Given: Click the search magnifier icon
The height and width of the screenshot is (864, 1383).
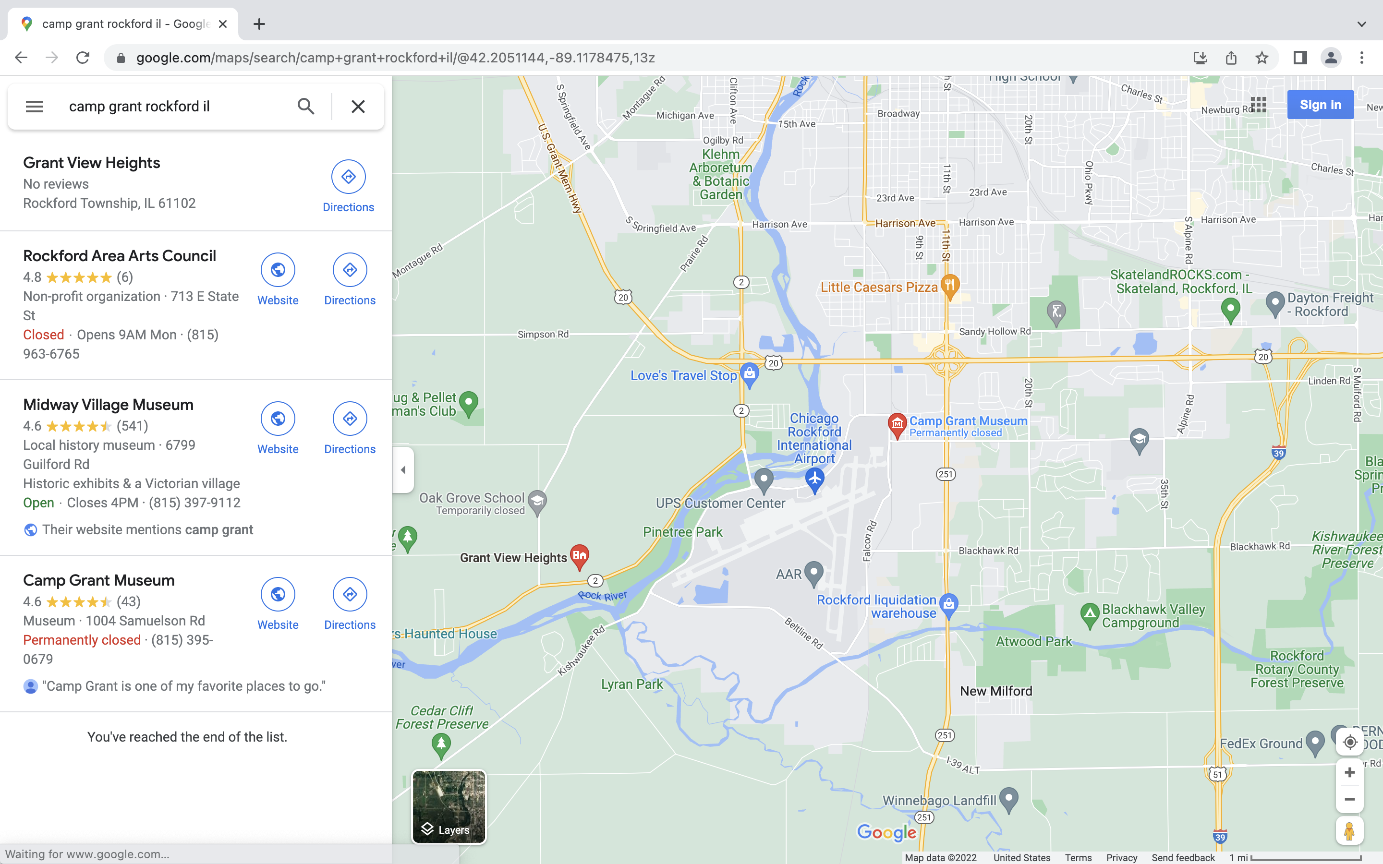Looking at the screenshot, I should tap(306, 106).
